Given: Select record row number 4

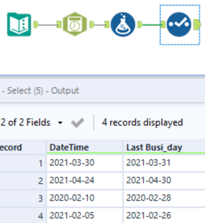Looking at the screenshot, I should [x=23, y=216].
